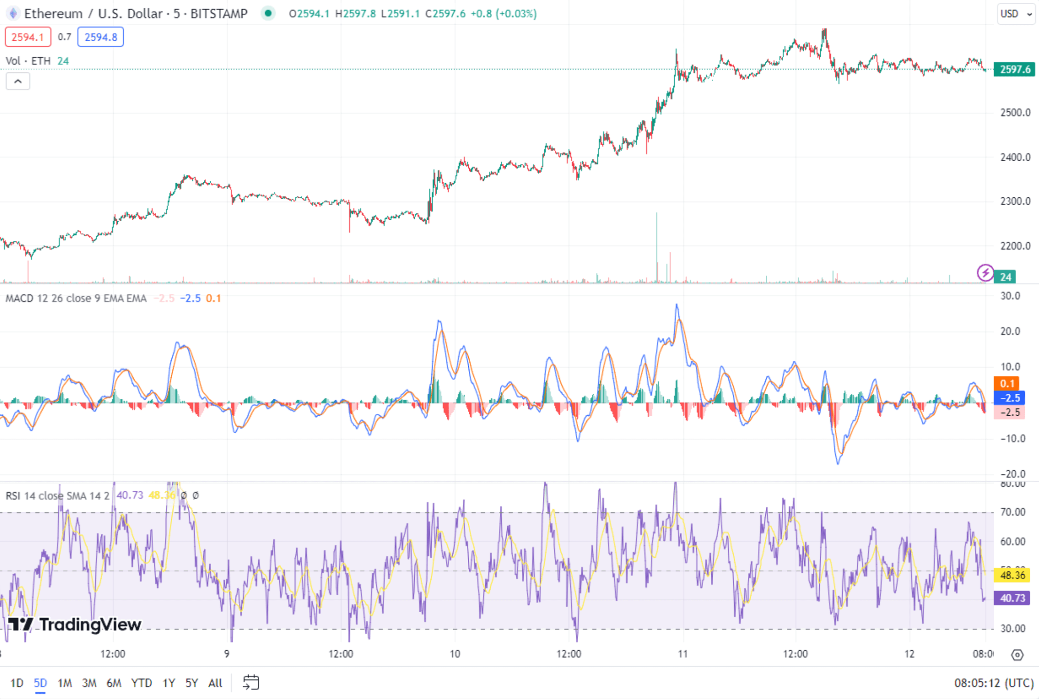Screen dimensions: 1039x699
Task: Open the USD currency dropdown
Action: 1016,14
